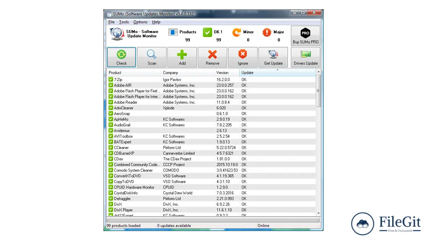Click the status icon beside AdwCleaner

tap(111, 108)
